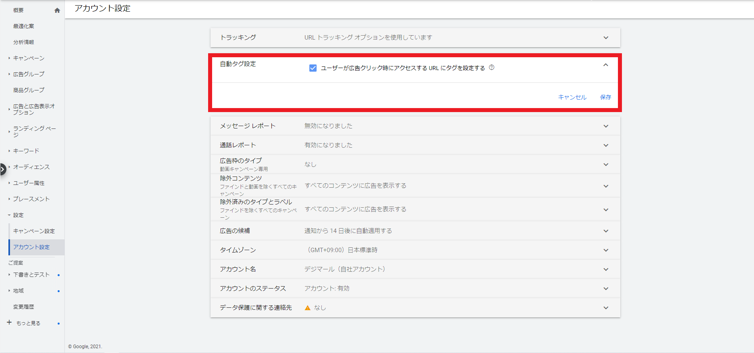Image resolution: width=754 pixels, height=353 pixels.
Task: Expand the トラッキング settings row
Action: click(x=415, y=38)
